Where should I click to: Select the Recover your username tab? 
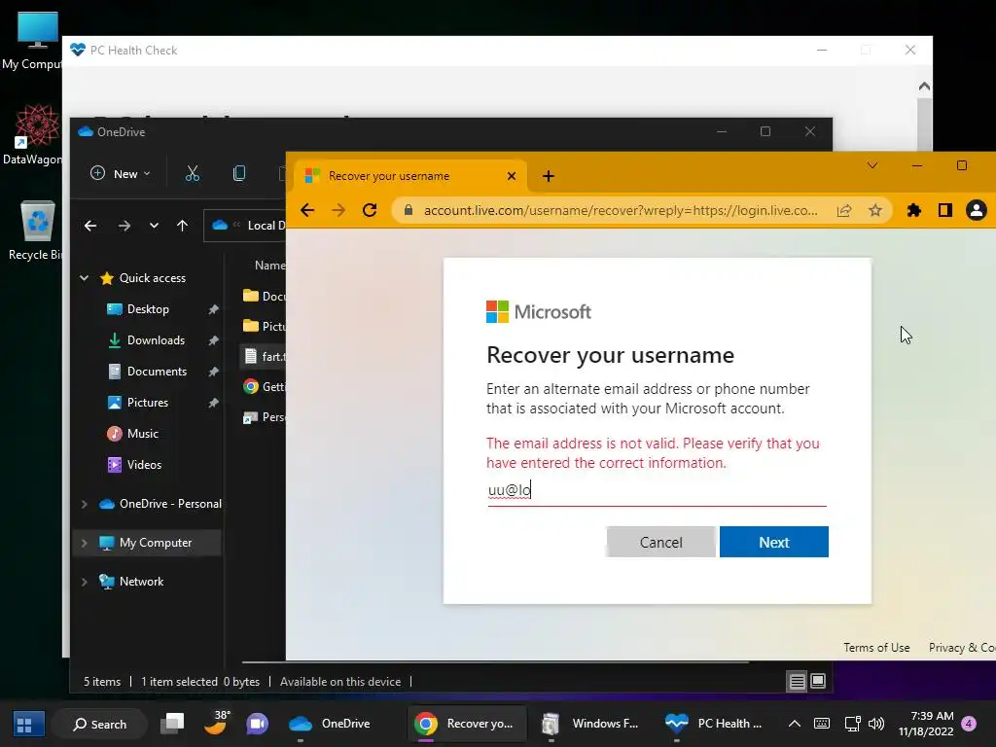click(410, 176)
